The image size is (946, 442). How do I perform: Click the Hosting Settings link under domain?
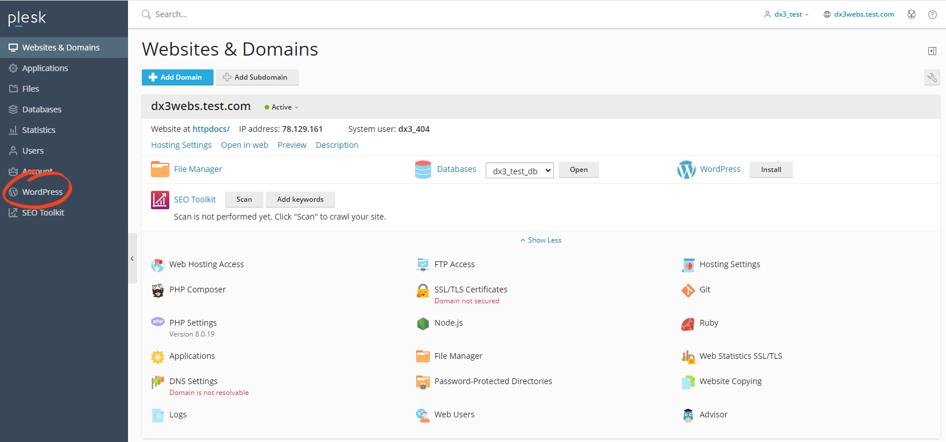[x=181, y=145]
